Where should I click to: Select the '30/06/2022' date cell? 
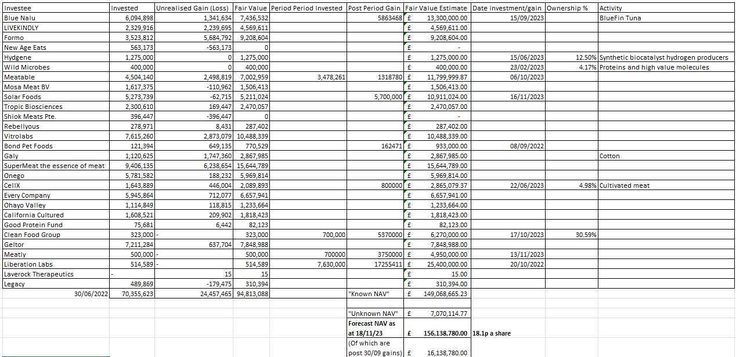56,294
